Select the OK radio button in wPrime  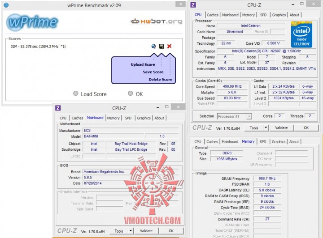(x=131, y=93)
